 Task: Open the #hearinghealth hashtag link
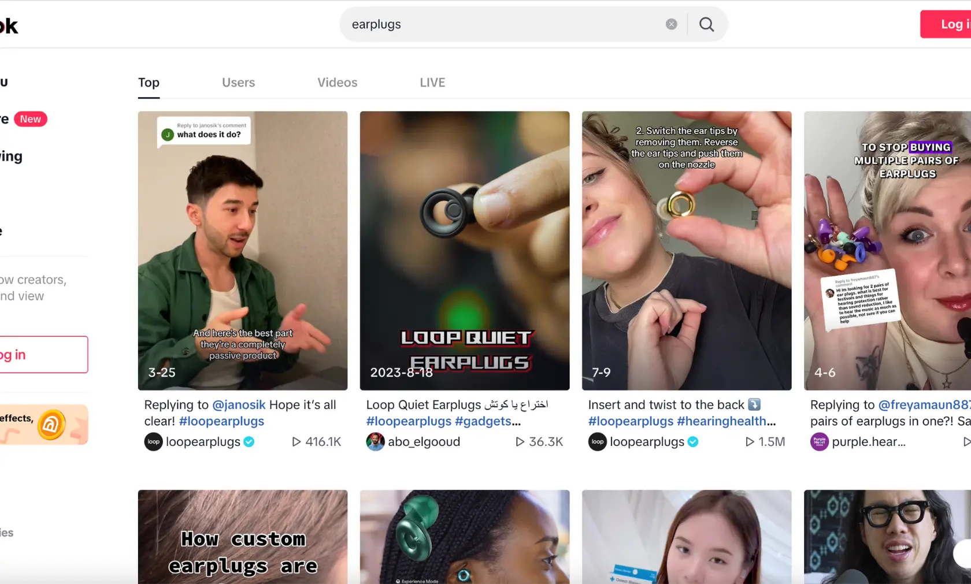(726, 422)
